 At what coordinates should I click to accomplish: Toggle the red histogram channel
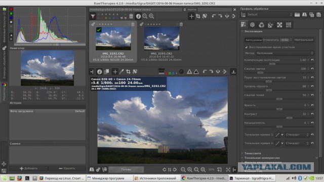(11, 9)
